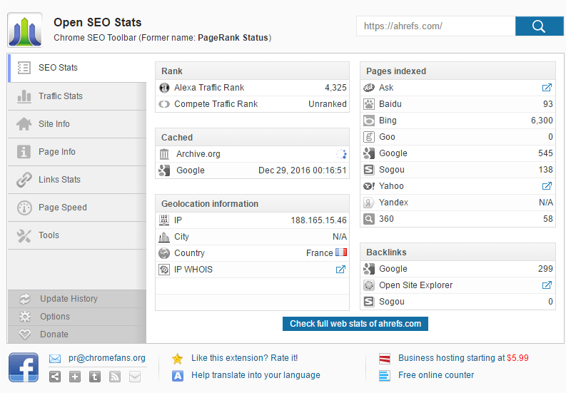Click the Options gear icon

[25, 317]
